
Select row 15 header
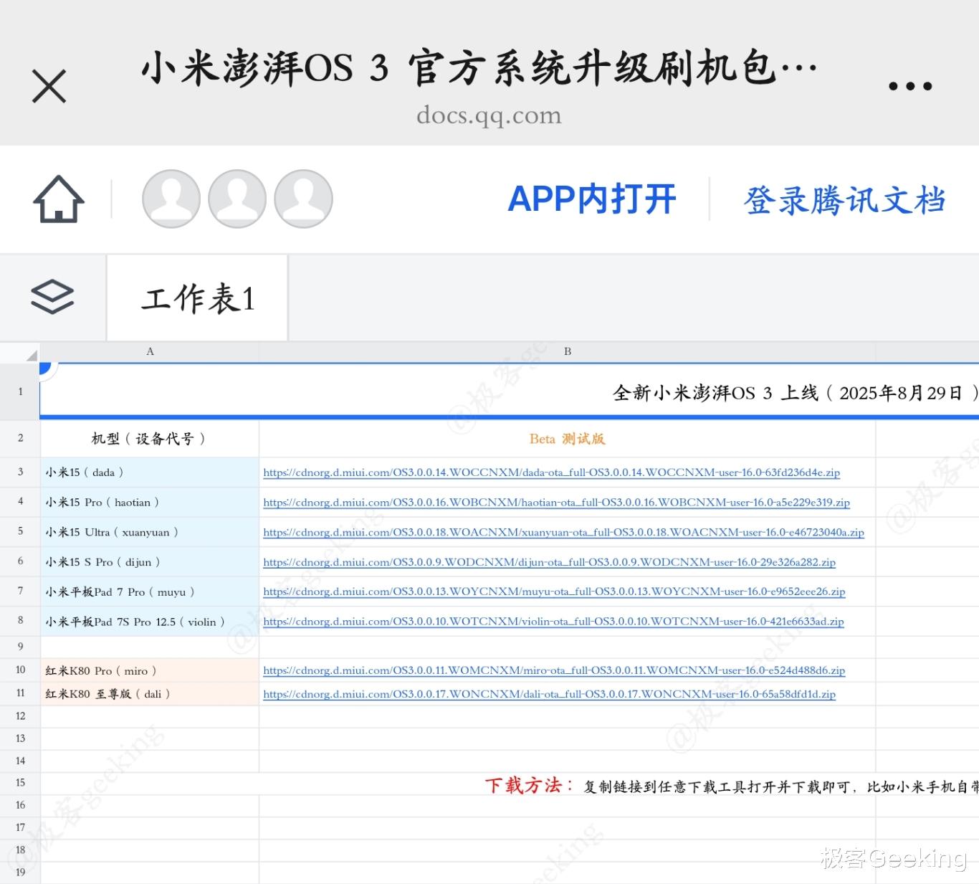click(x=20, y=783)
